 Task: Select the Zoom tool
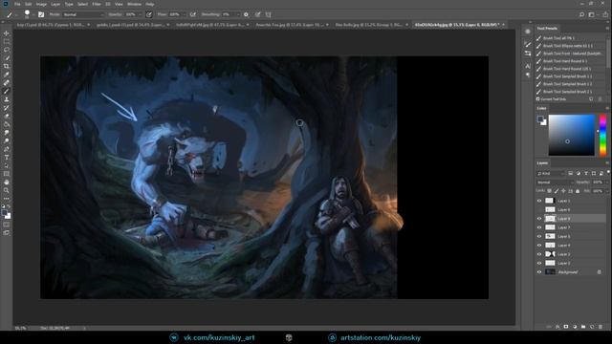point(7,190)
